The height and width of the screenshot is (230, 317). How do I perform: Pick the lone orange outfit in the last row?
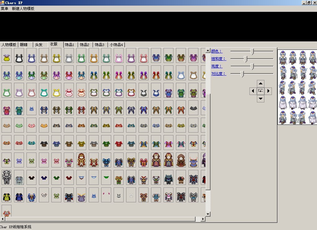(x=7, y=211)
